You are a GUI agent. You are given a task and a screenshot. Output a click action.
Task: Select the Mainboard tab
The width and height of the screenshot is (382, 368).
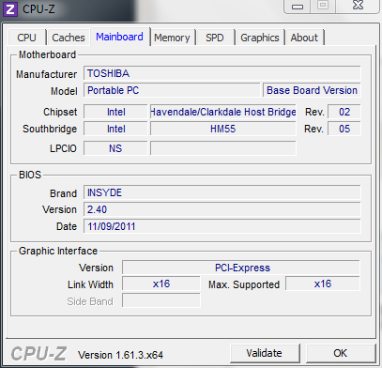coord(119,37)
